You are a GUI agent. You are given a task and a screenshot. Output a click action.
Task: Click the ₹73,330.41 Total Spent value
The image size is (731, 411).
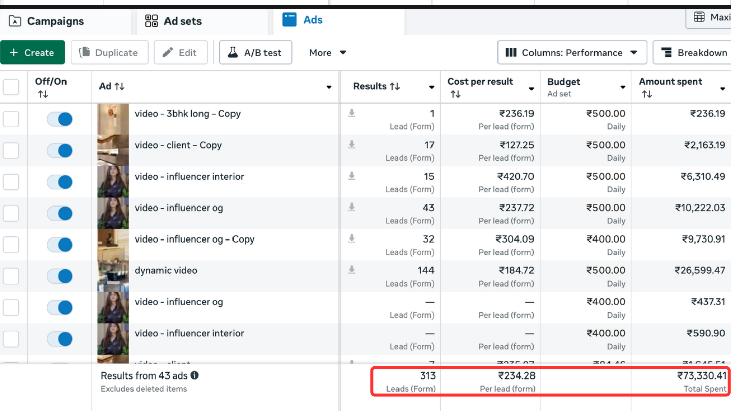coord(702,375)
